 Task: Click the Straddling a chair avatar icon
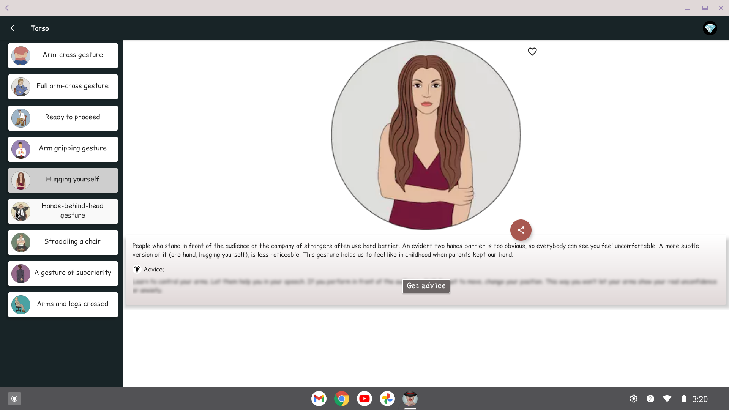coord(21,243)
